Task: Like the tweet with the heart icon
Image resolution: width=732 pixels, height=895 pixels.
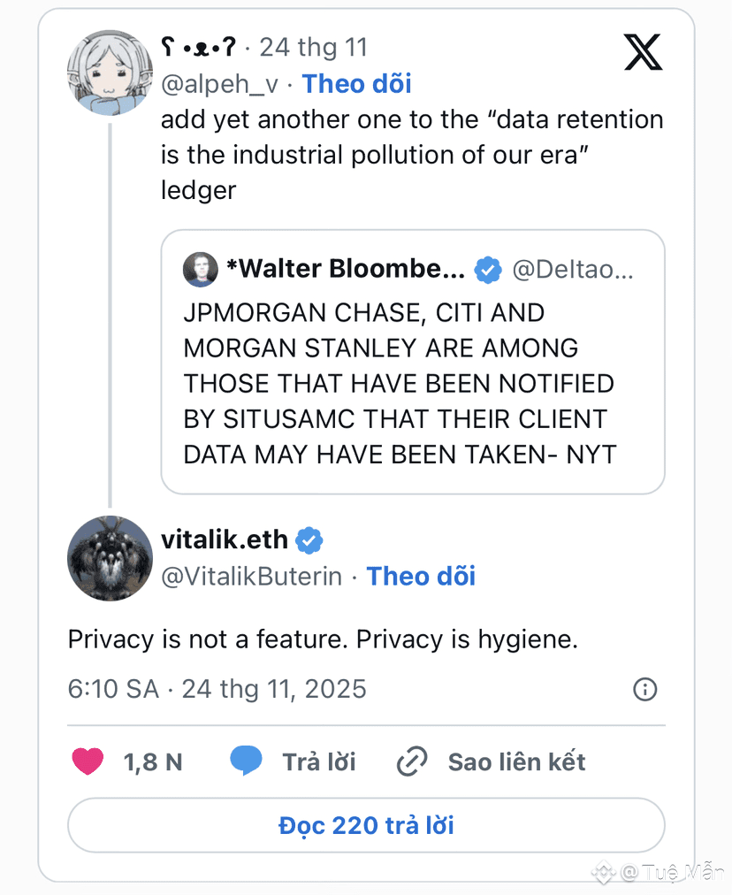Action: (88, 761)
